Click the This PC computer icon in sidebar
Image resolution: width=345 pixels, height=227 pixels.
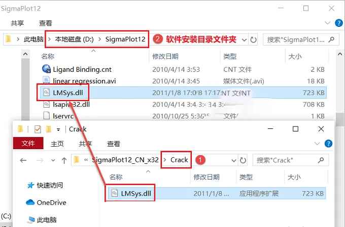30,219
